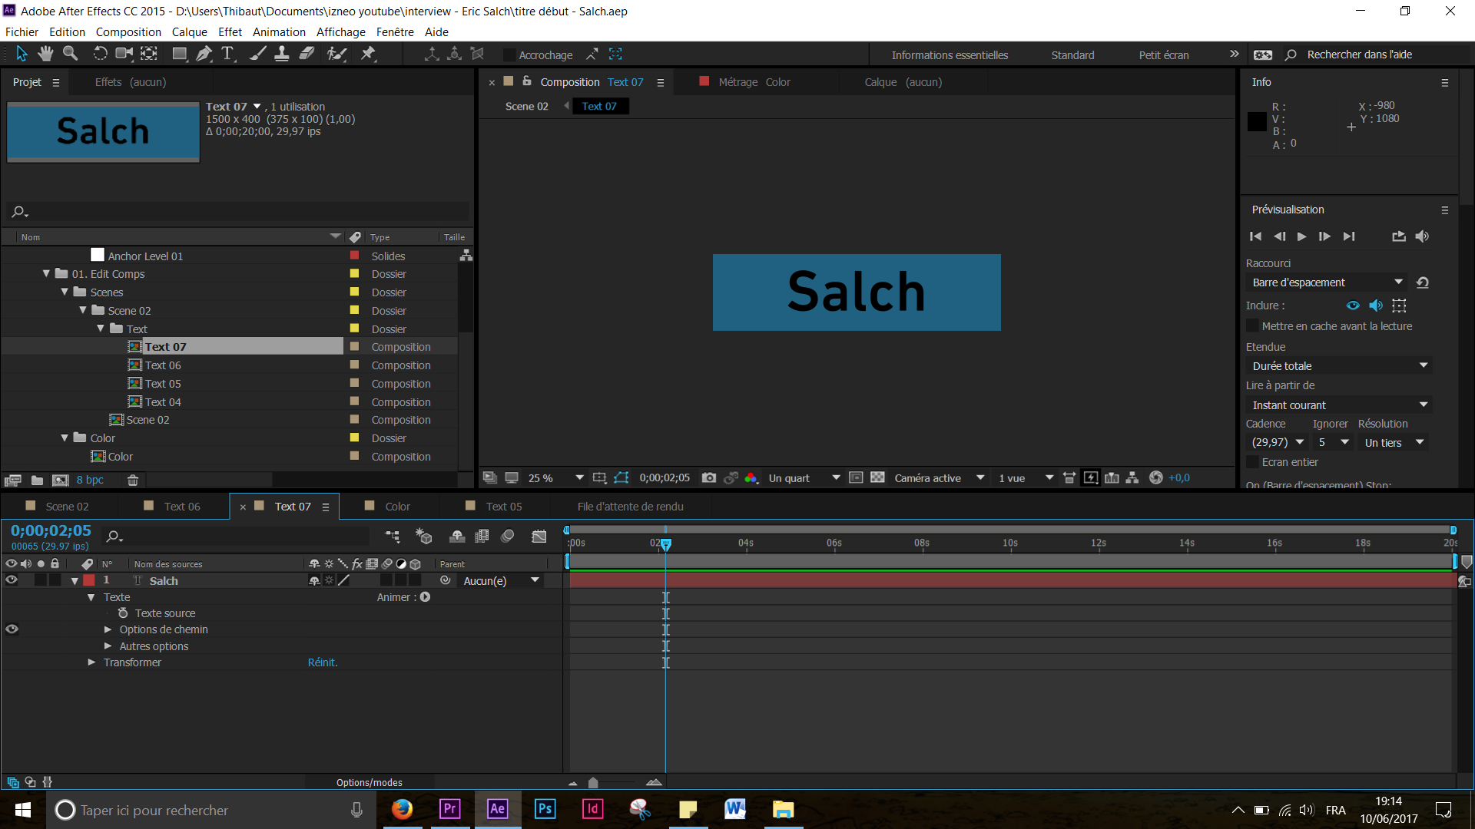Switch to Standard workspace
This screenshot has height=829, width=1475.
(x=1072, y=55)
